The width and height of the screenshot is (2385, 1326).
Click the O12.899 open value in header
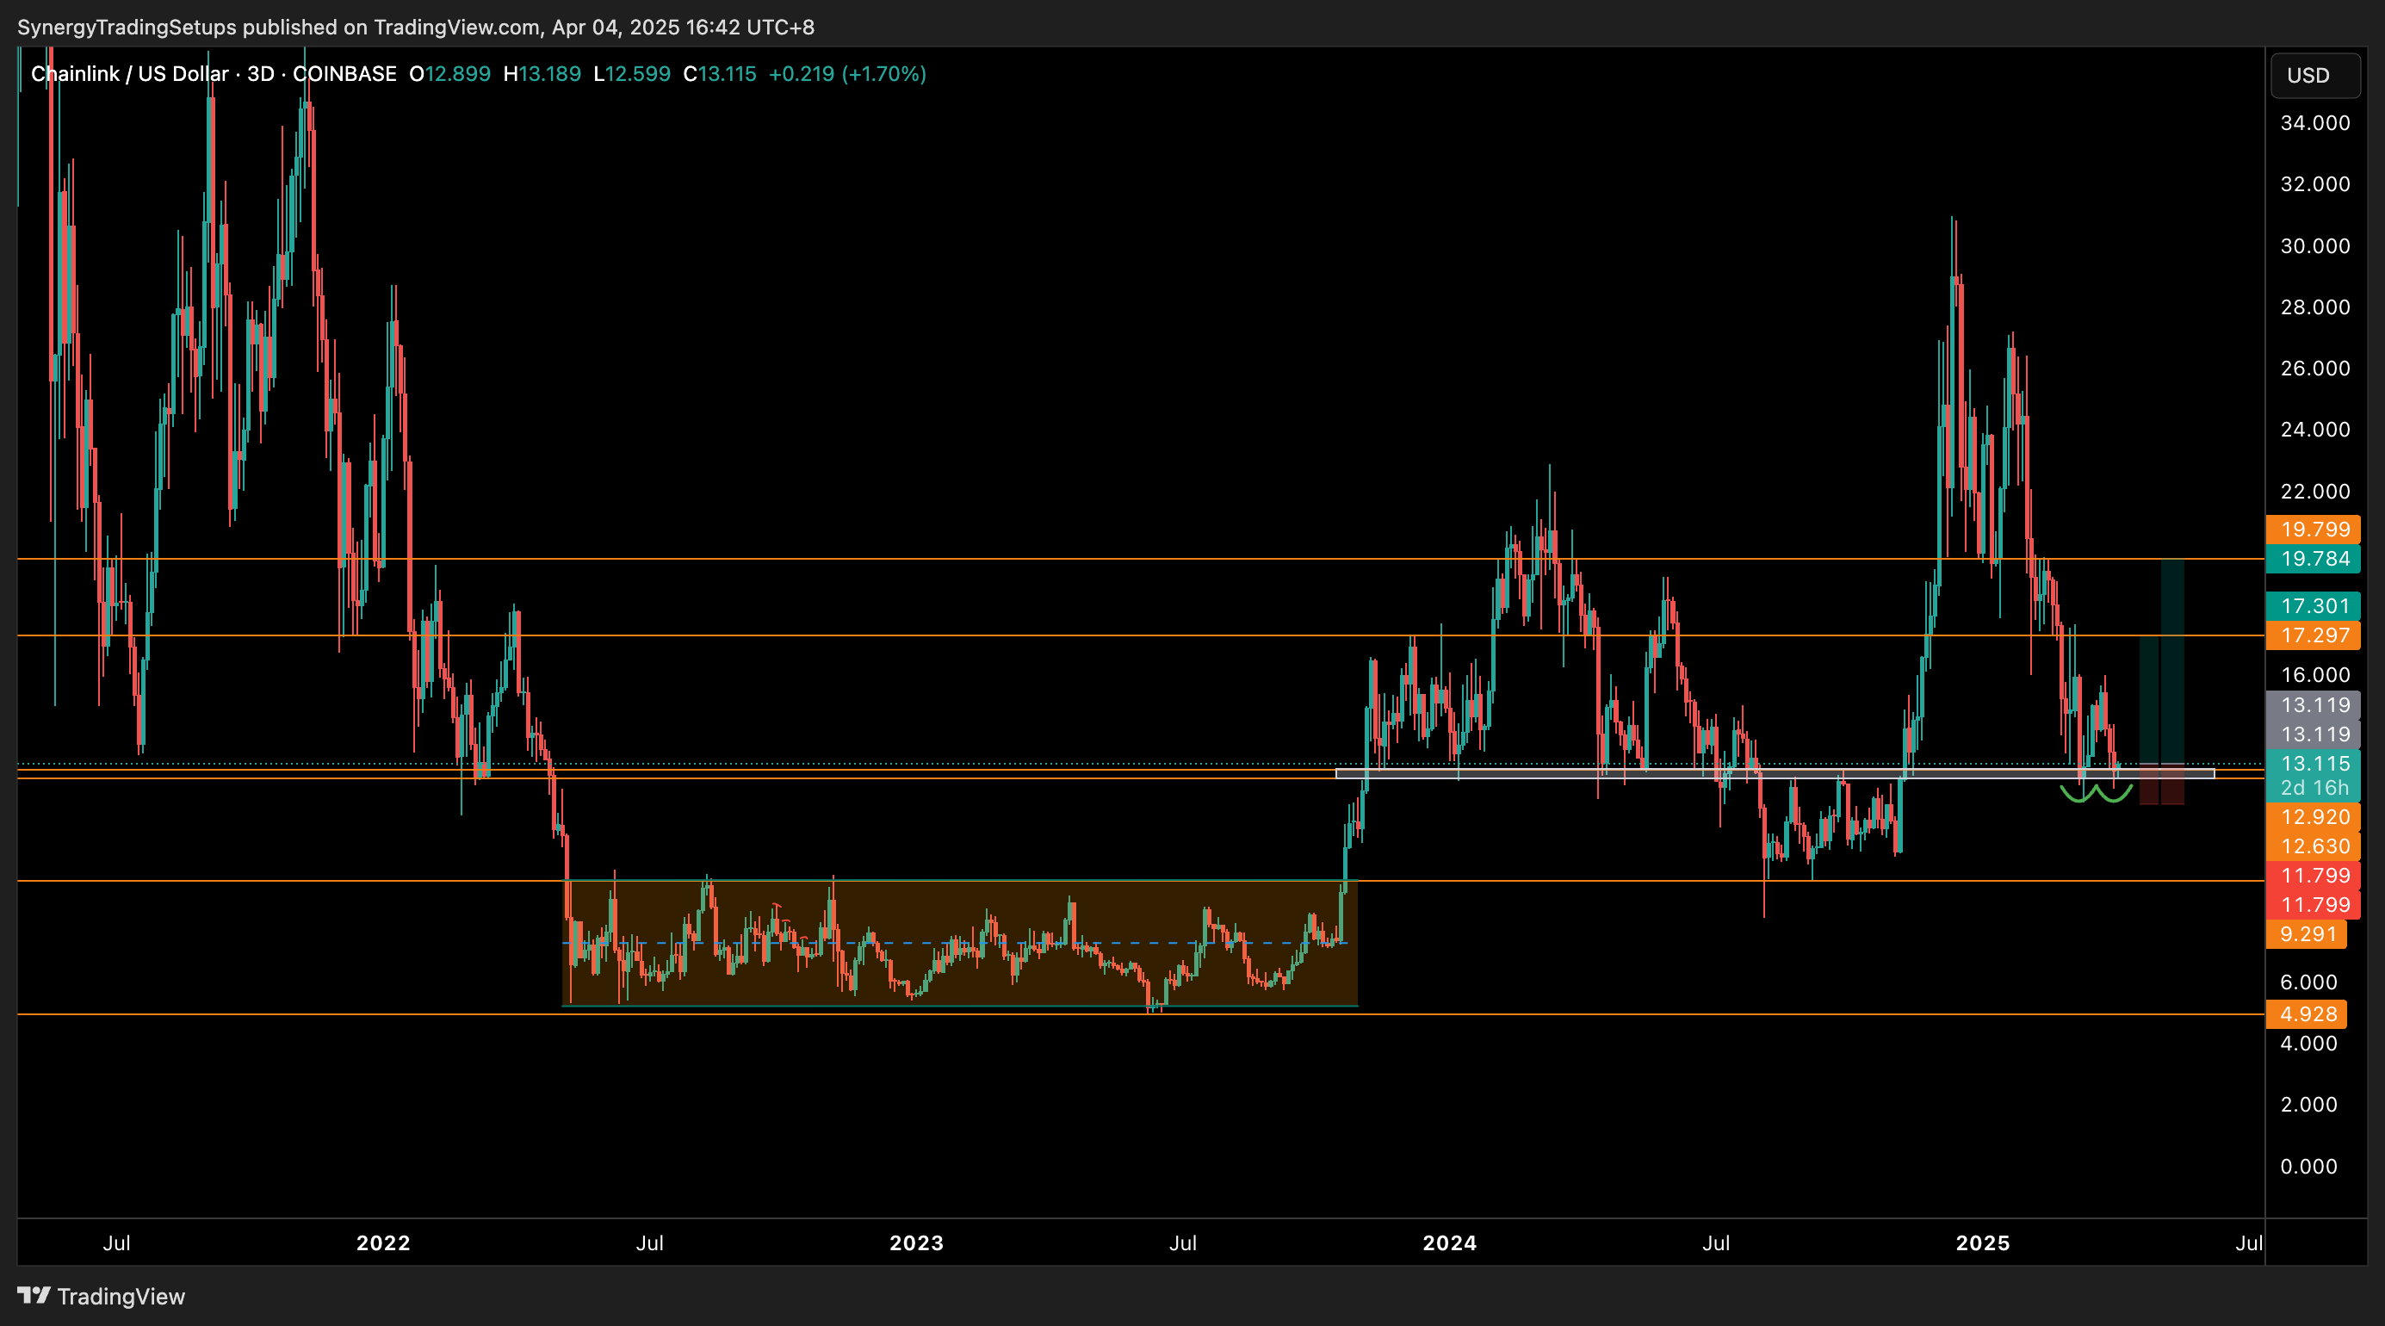click(450, 74)
